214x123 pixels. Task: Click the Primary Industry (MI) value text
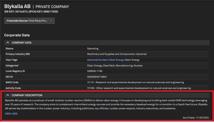click(x=117, y=54)
